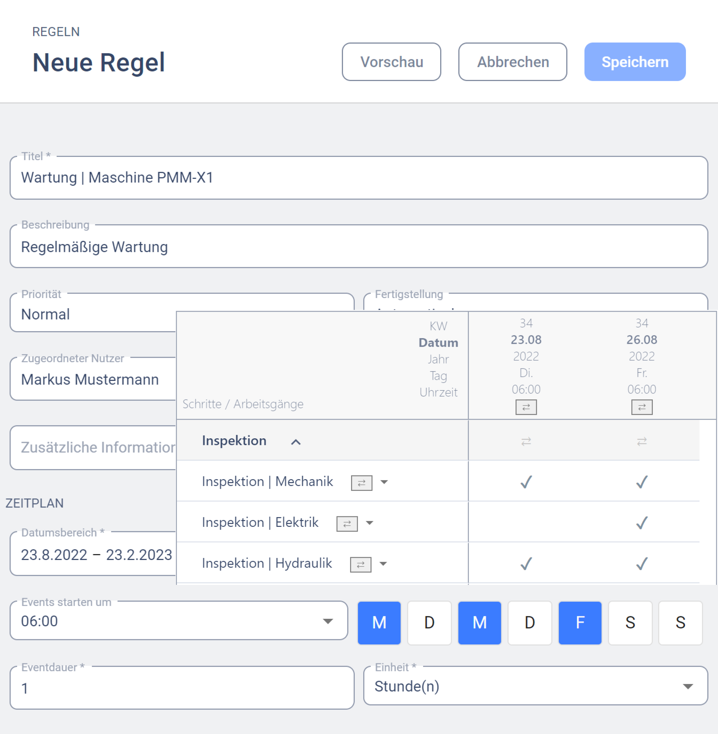Click Inspektion group swap arrows for 23.08
Screen dimensions: 718x734
(x=526, y=441)
